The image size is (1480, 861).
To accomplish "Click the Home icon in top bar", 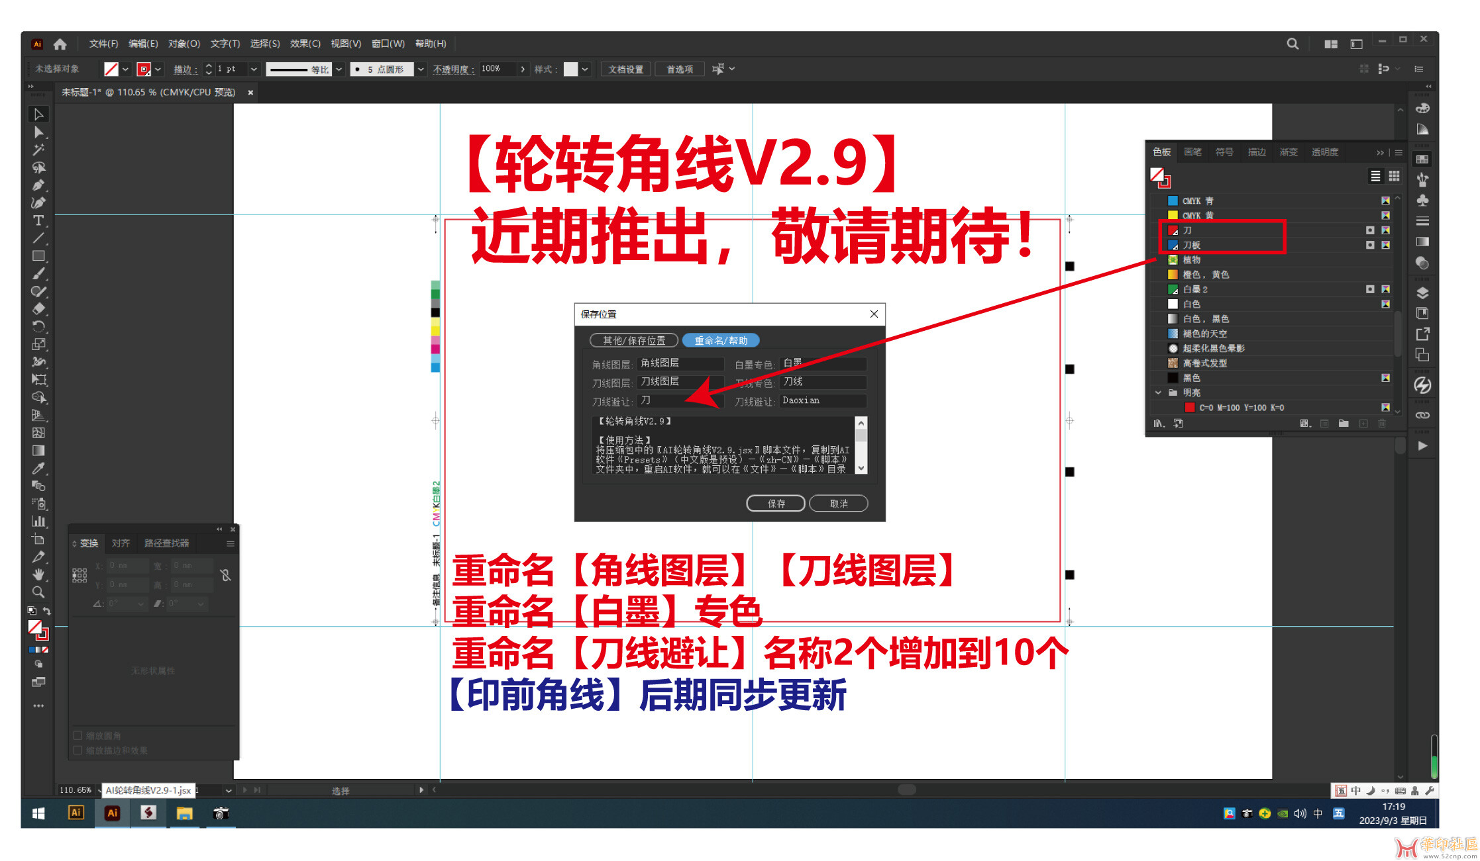I will click(60, 44).
